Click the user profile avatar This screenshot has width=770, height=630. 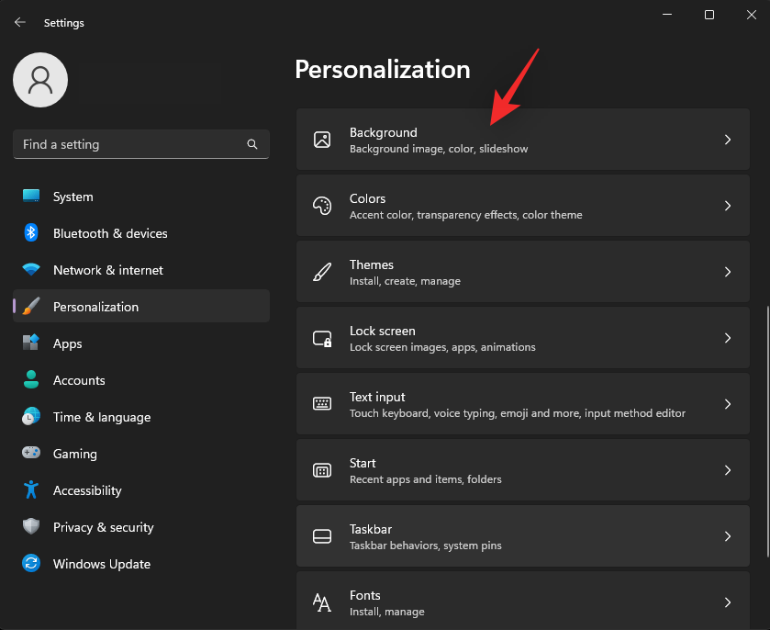click(39, 80)
